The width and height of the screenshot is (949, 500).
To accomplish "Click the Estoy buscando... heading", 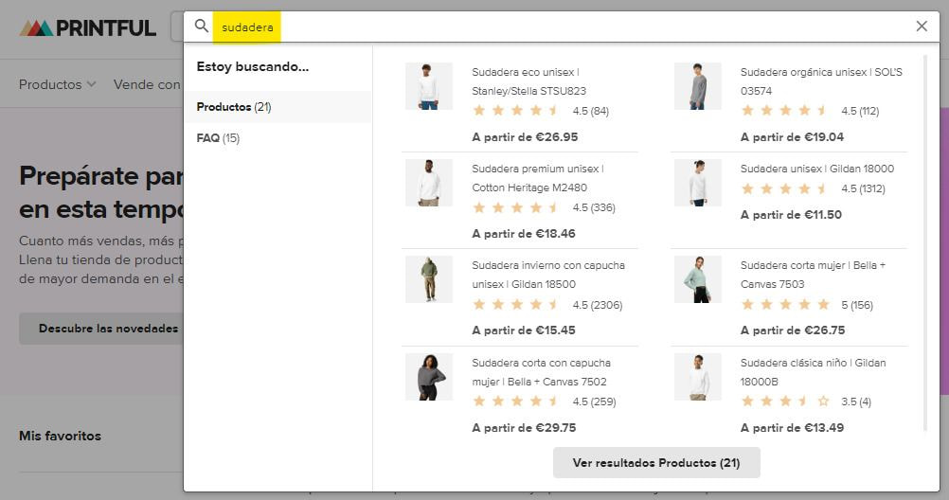I will 252,66.
